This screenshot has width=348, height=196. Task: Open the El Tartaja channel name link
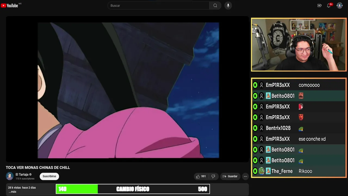[22, 174]
